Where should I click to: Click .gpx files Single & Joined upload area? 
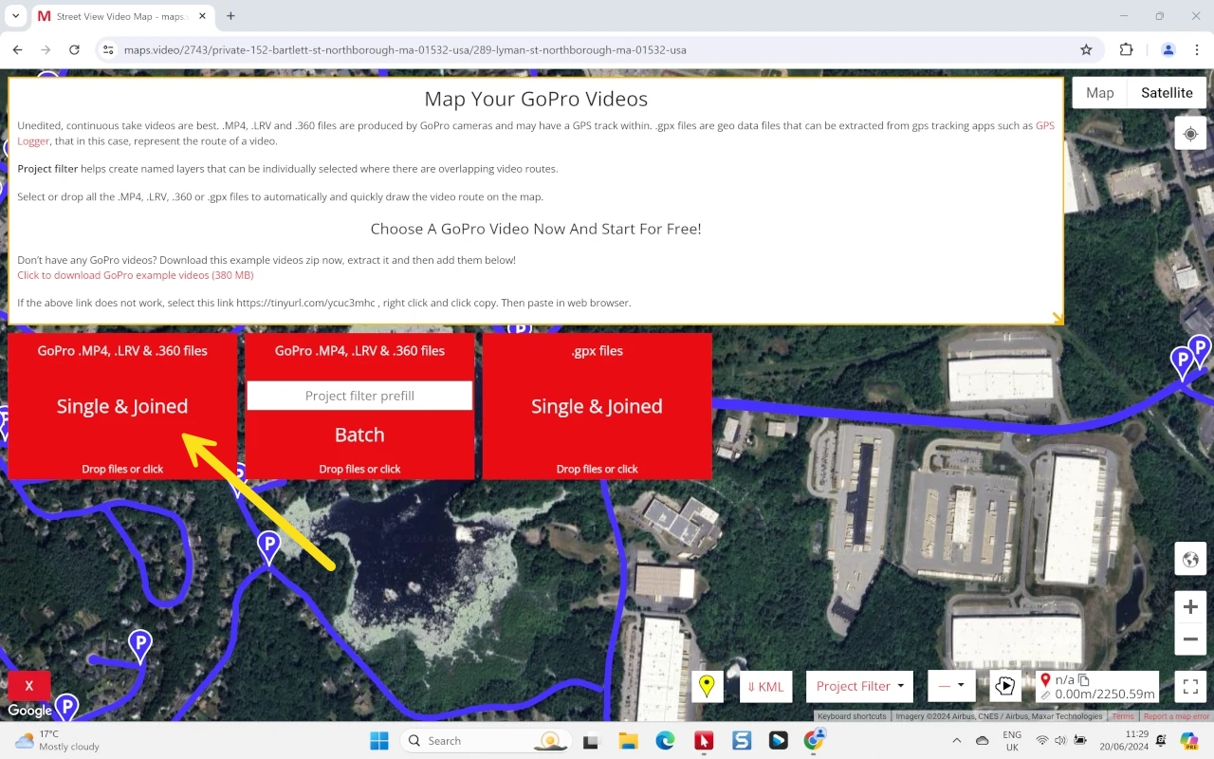(597, 406)
